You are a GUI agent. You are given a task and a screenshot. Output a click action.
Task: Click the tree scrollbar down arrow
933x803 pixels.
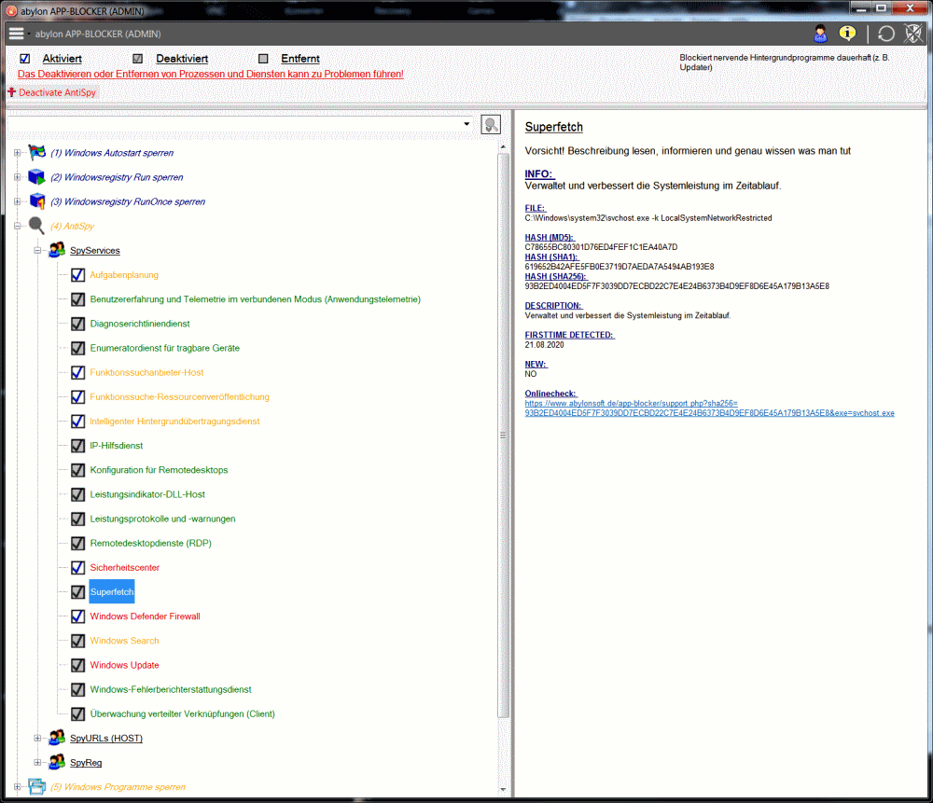pos(504,789)
